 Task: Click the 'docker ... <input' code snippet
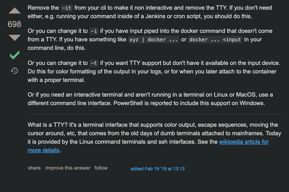215,40
